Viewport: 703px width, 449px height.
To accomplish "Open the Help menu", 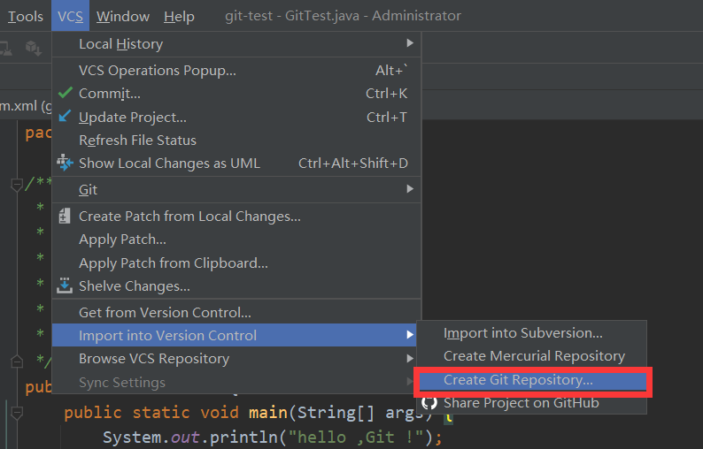I will pyautogui.click(x=179, y=16).
